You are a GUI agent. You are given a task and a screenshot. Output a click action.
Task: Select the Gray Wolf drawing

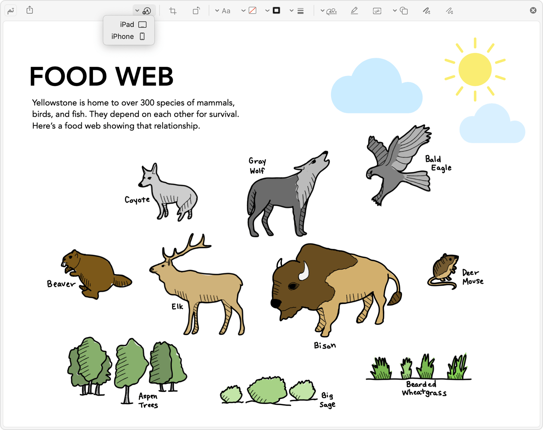(288, 194)
